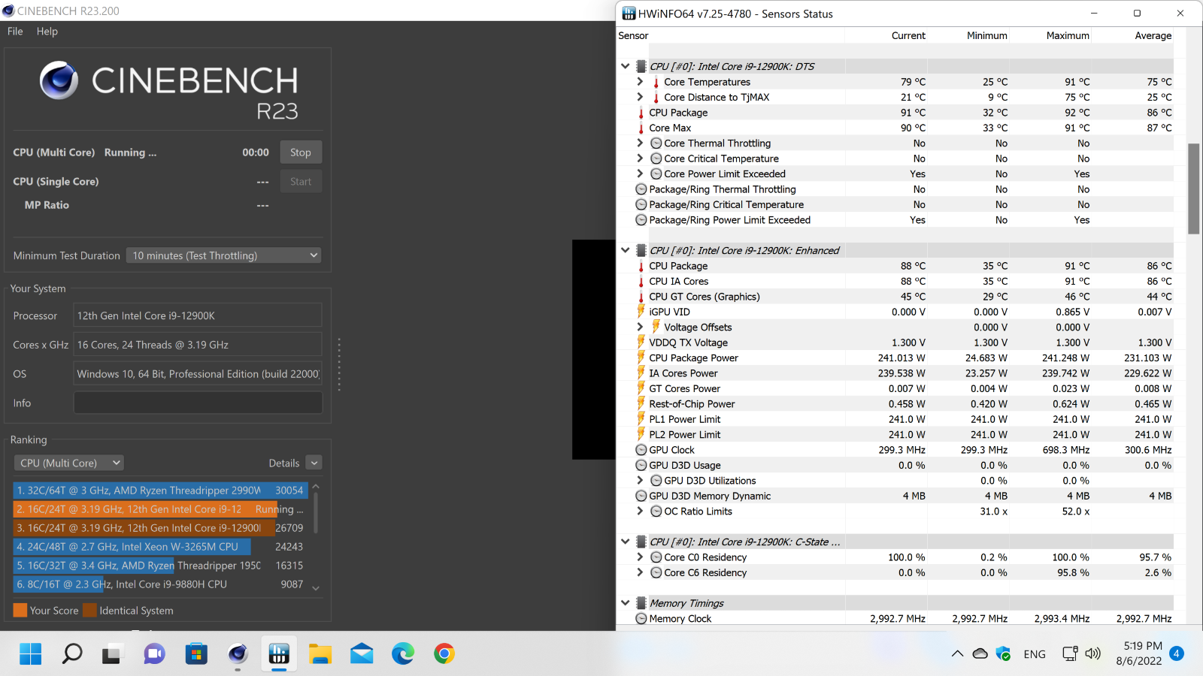The image size is (1203, 676).
Task: Open the Teams Chat taskbar icon
Action: pyautogui.click(x=155, y=653)
